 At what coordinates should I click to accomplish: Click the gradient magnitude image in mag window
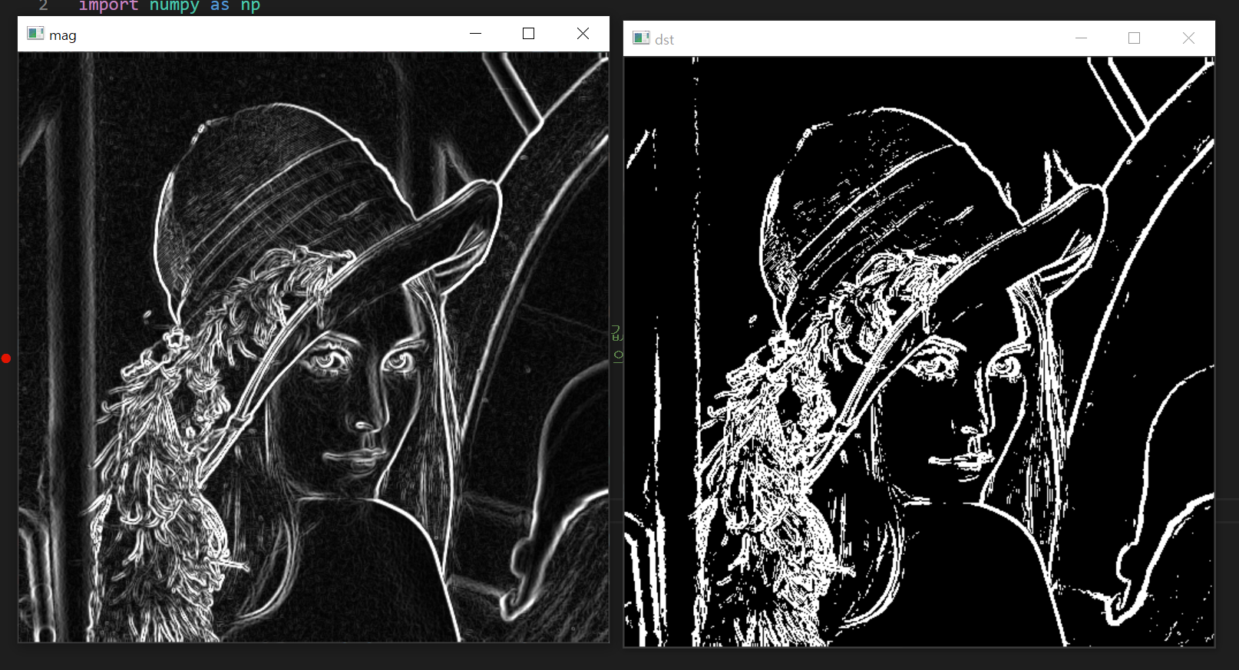pyautogui.click(x=313, y=347)
